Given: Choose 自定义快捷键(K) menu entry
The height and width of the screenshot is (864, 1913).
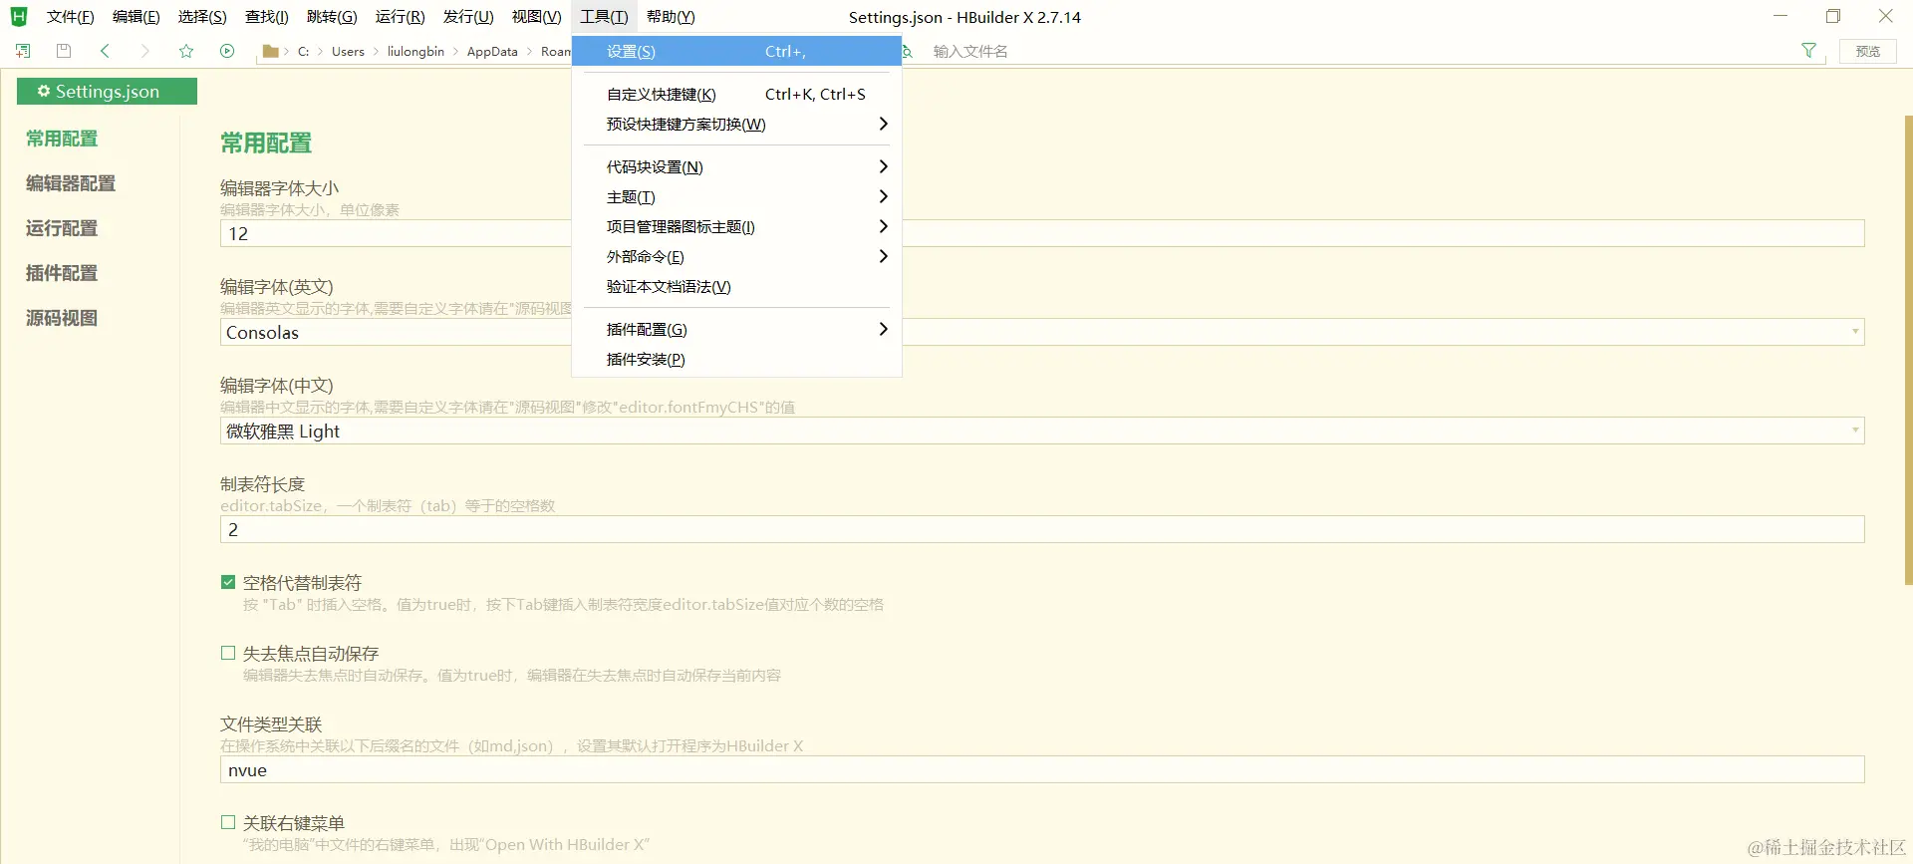Looking at the screenshot, I should pyautogui.click(x=736, y=94).
